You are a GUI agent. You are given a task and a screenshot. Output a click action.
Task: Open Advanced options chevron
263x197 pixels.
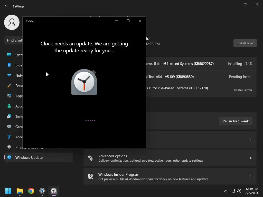[250, 158]
